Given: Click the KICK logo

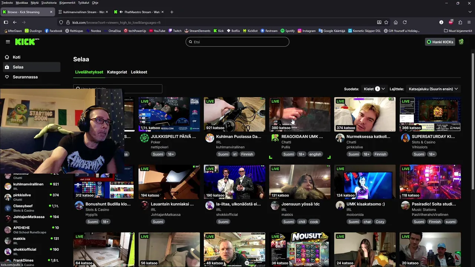Looking at the screenshot, I should tap(27, 42).
